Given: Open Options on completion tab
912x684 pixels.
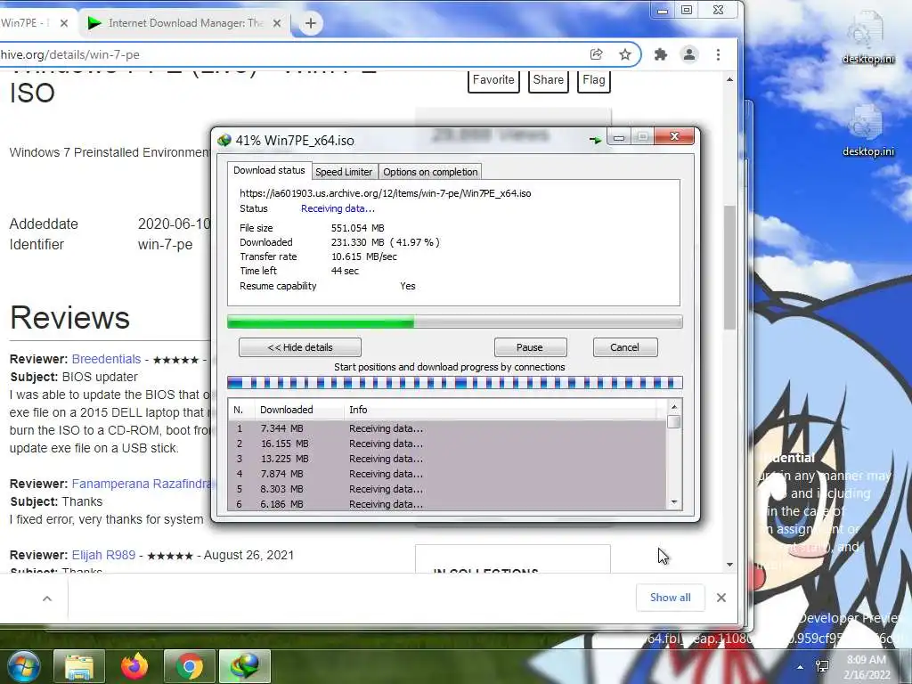Looking at the screenshot, I should click(430, 172).
